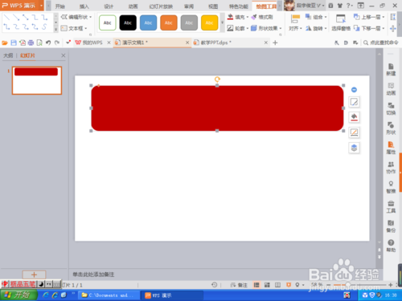
Task: Switch to 我的WPS document tab
Action: (x=92, y=43)
